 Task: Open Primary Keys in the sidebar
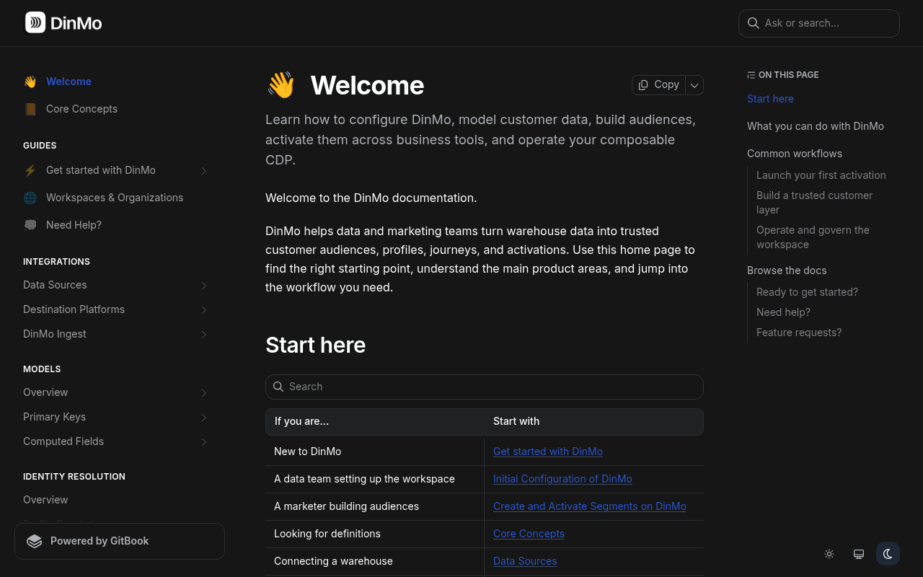point(54,417)
